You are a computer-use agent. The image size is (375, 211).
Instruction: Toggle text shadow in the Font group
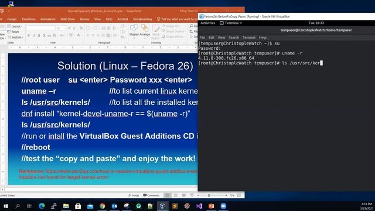click(x=44, y=35)
